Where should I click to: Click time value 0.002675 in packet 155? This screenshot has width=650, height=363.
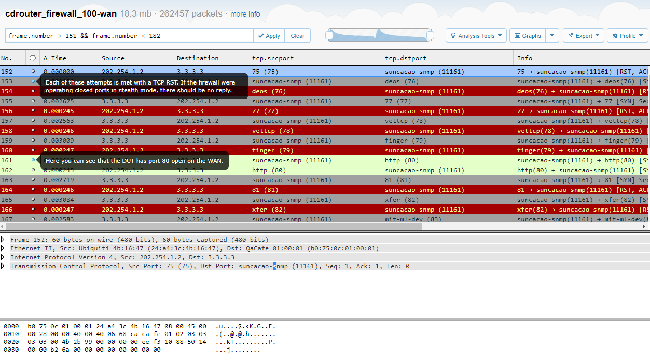tap(59, 101)
